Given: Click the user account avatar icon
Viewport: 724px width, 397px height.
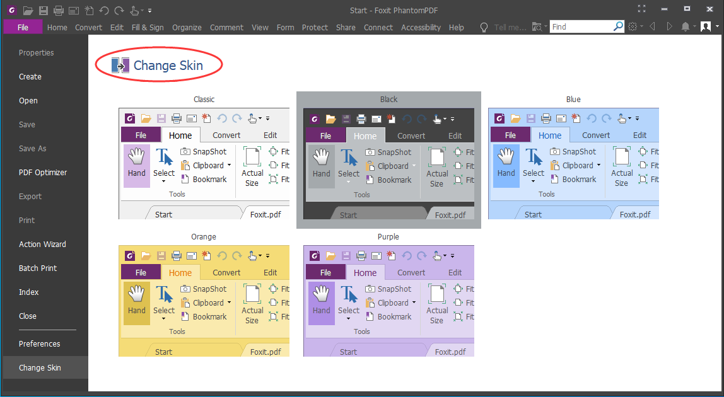Looking at the screenshot, I should [x=706, y=26].
